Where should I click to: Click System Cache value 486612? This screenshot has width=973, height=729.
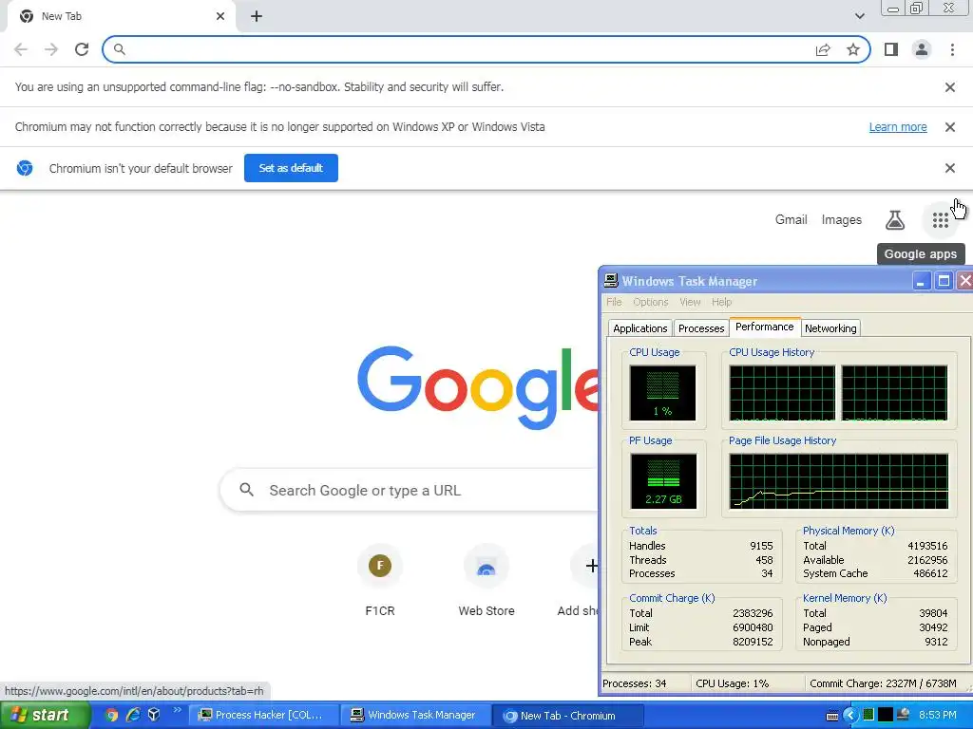pos(930,573)
